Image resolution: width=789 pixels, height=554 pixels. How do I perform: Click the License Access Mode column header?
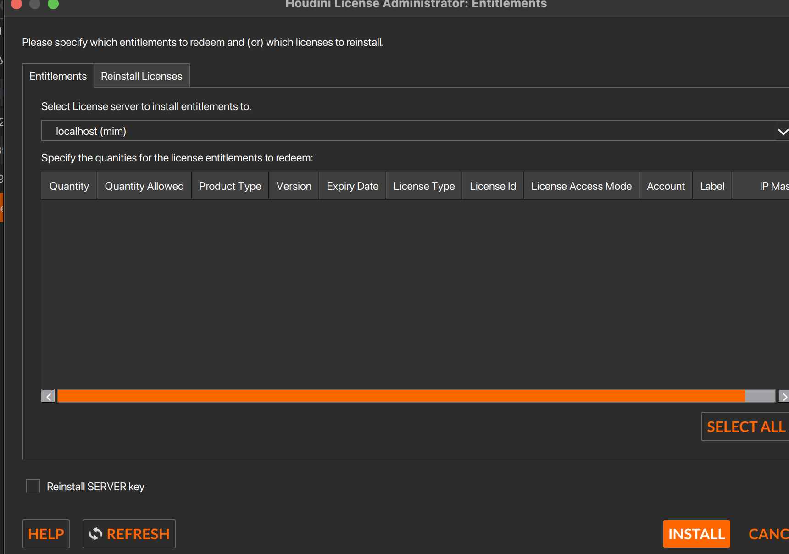pos(581,186)
